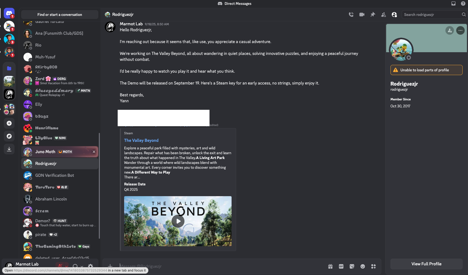This screenshot has height=275, width=468.
Task: Start a voice call with Rodriguezjr
Action: coord(351,15)
